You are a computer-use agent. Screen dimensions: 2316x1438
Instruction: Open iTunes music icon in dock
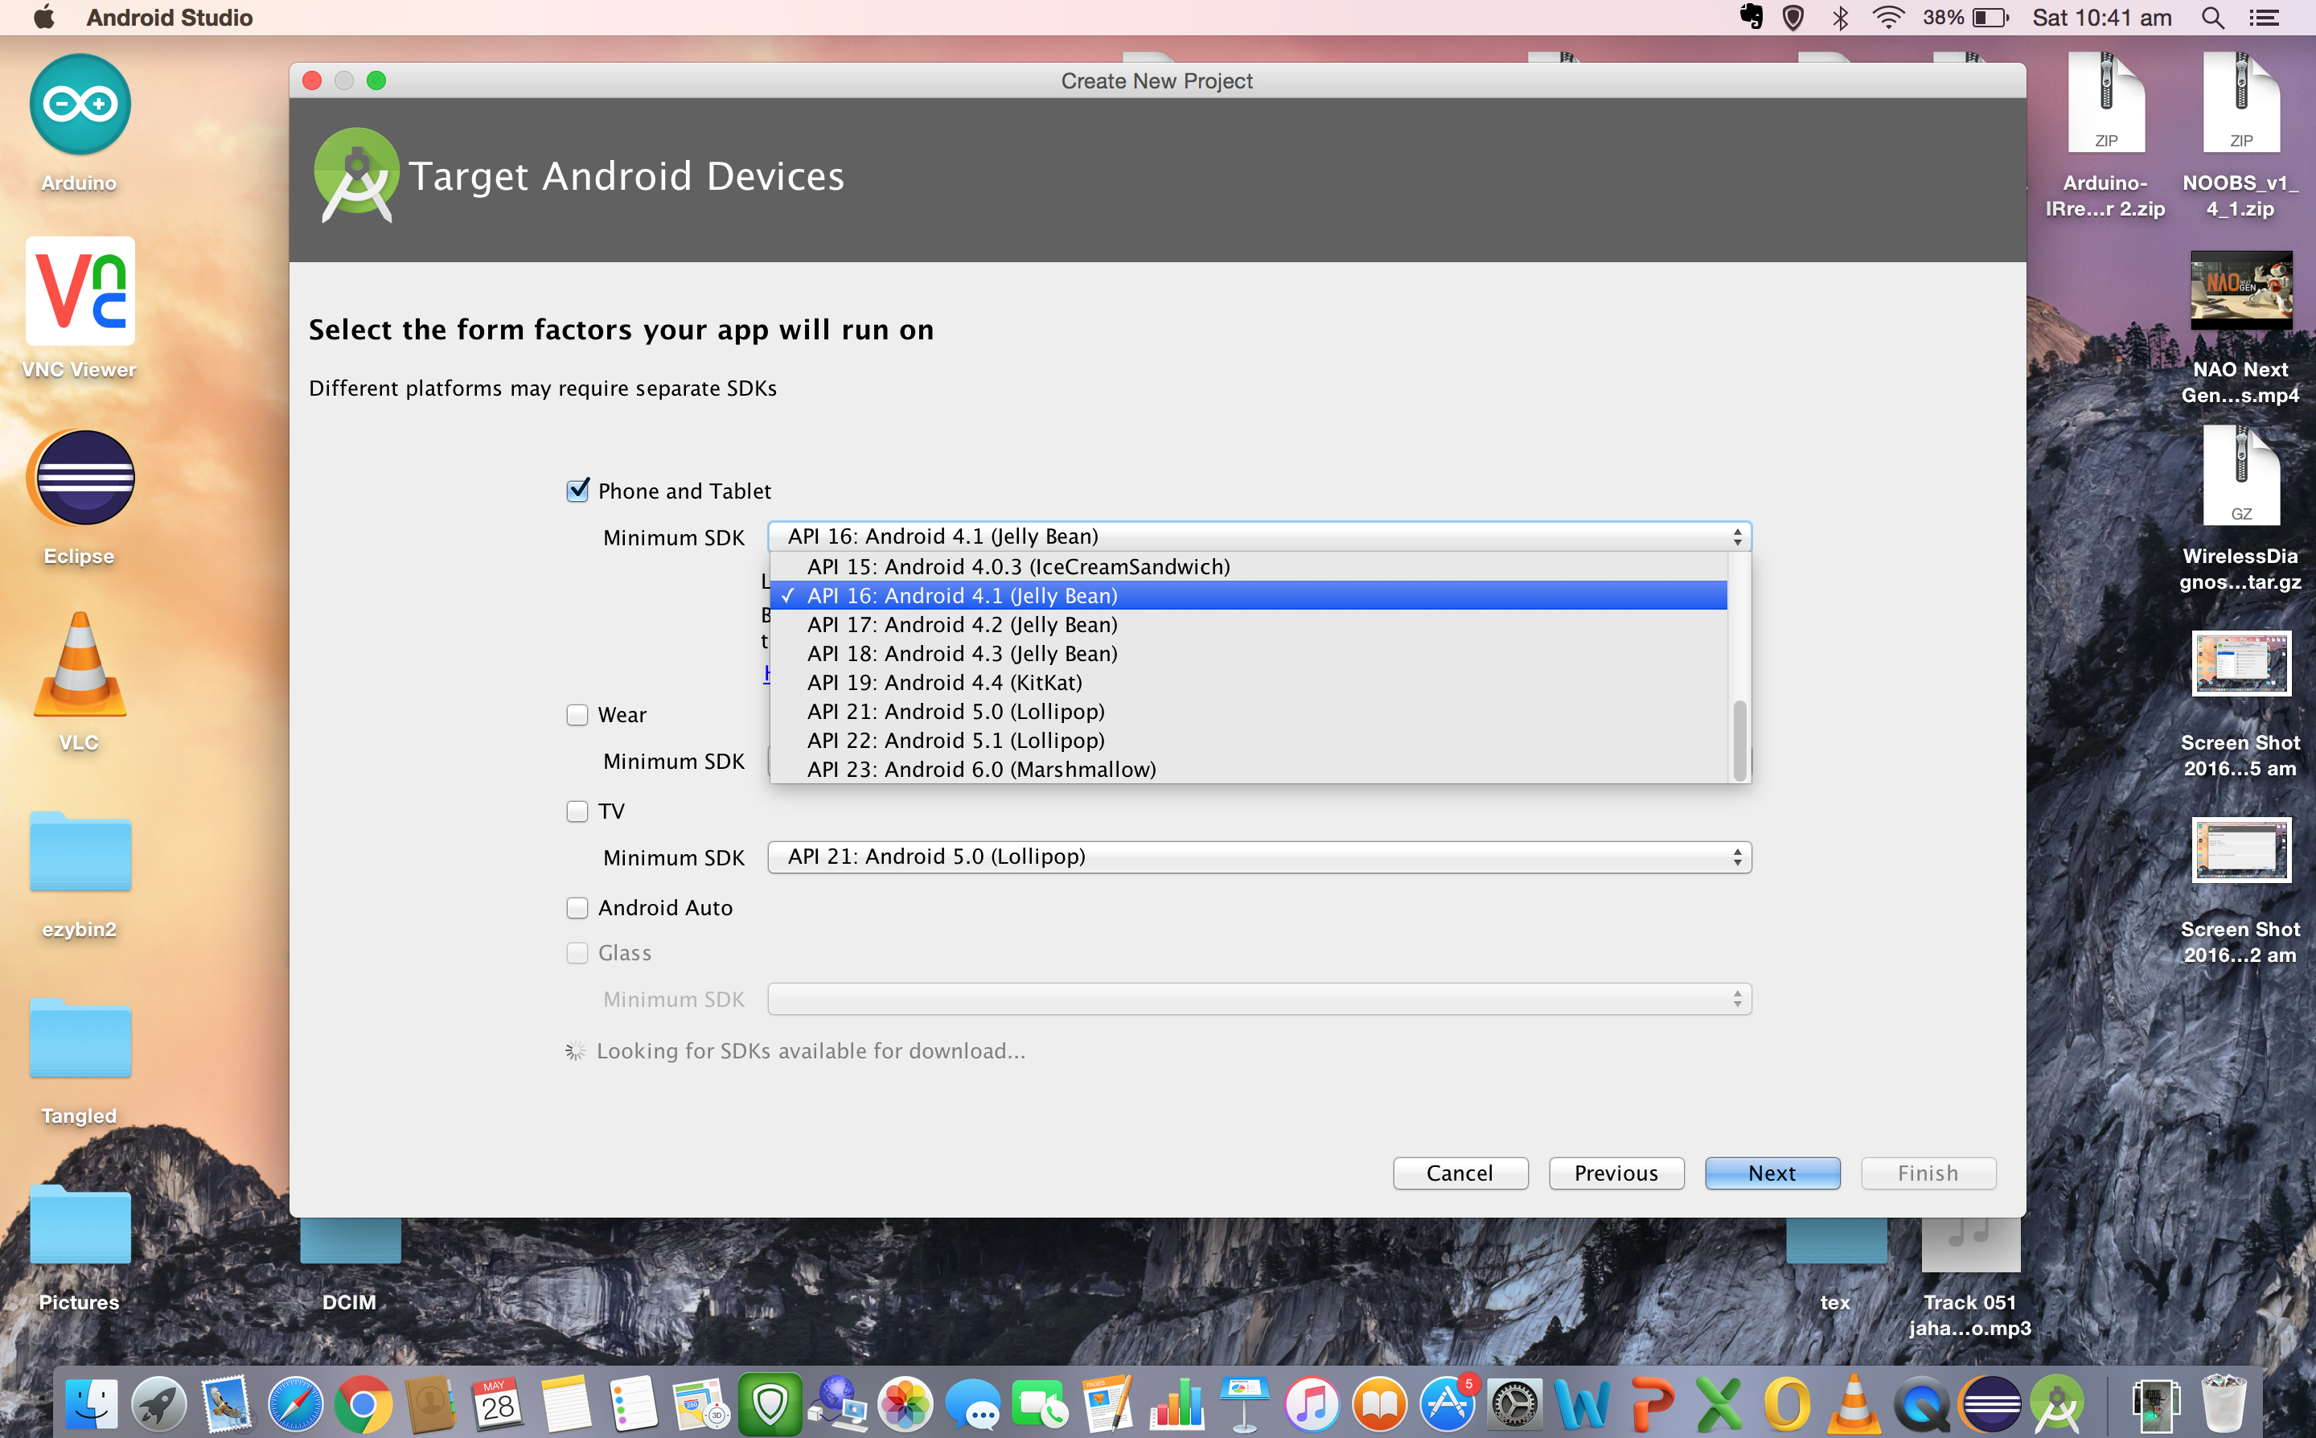tap(1312, 1403)
